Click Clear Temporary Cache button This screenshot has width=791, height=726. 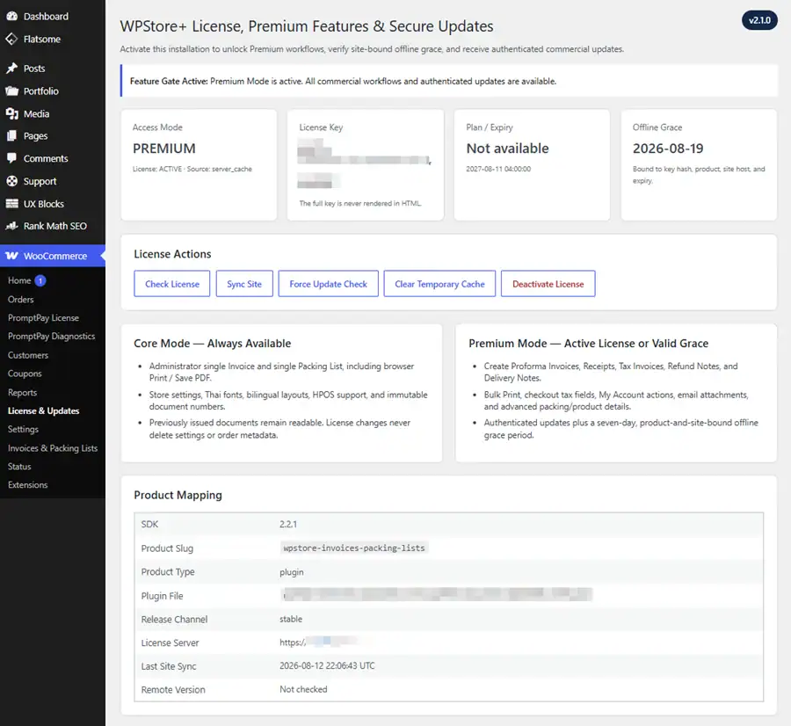tap(439, 284)
